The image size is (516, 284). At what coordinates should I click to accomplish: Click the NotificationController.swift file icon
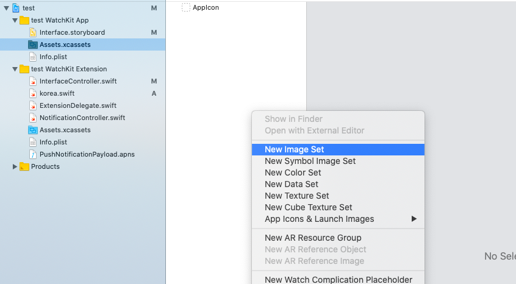pos(33,118)
